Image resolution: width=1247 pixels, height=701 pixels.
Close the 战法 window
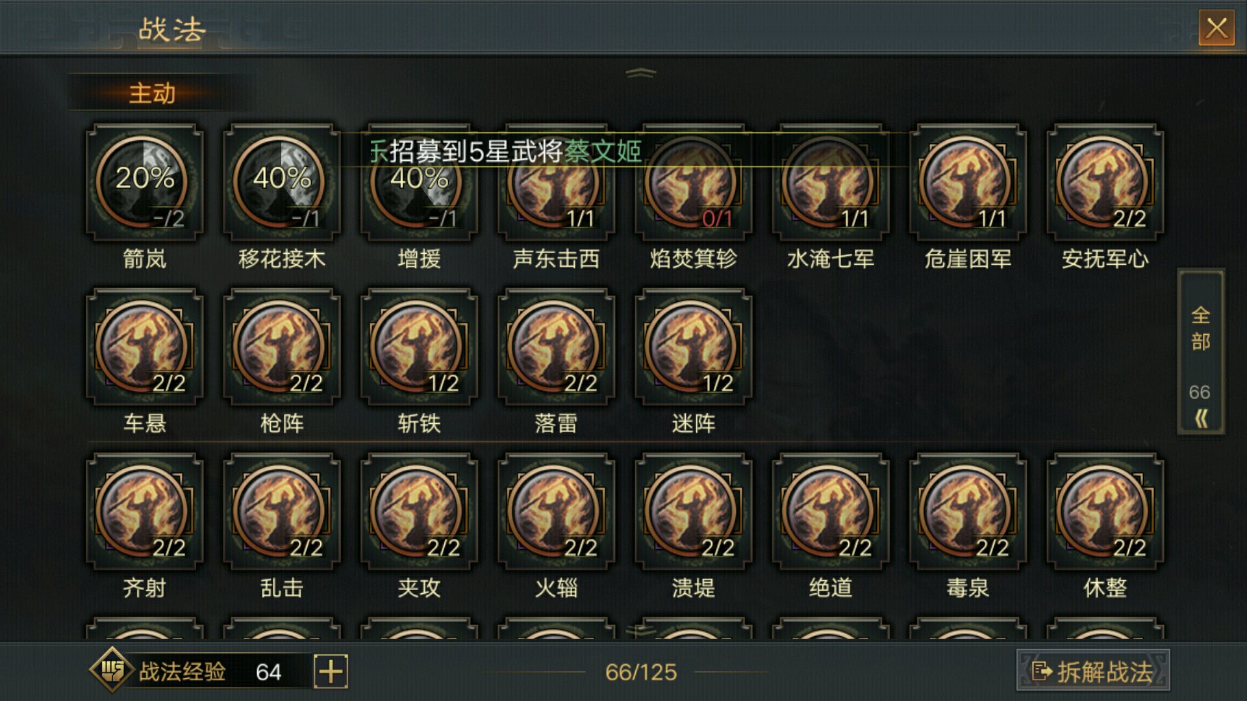1216,29
